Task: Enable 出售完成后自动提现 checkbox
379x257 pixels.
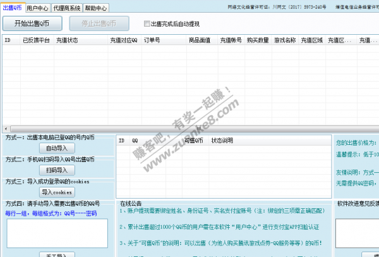Action: click(x=147, y=24)
